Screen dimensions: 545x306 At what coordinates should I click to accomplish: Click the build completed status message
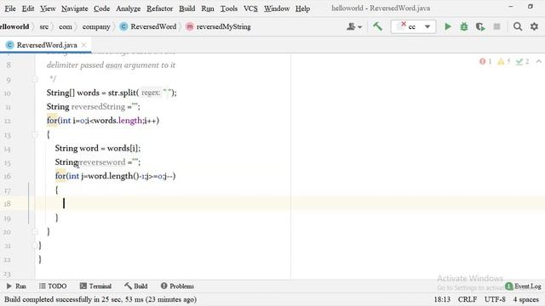click(x=100, y=299)
